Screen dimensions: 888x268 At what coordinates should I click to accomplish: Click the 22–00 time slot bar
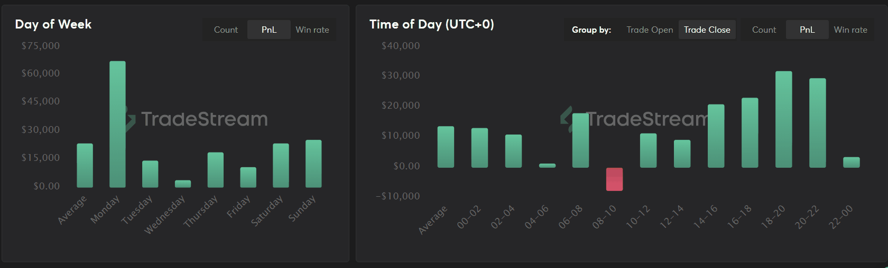tap(851, 162)
